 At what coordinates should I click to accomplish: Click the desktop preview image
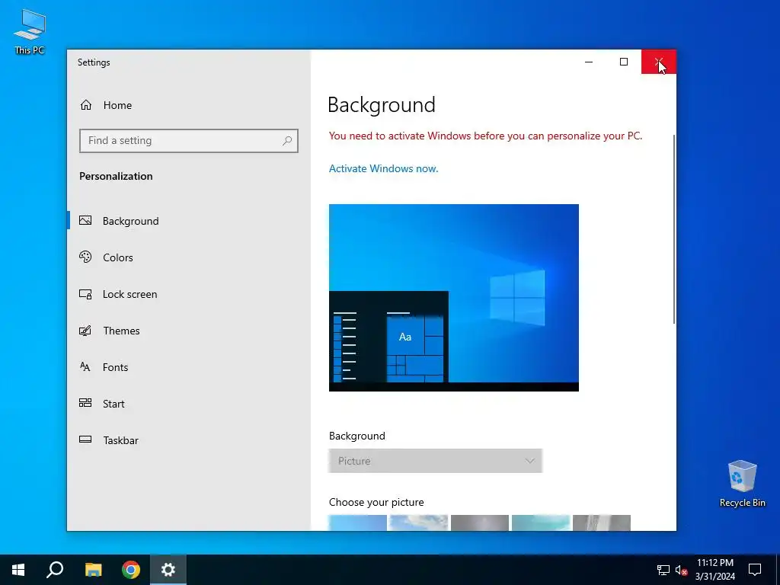point(454,298)
